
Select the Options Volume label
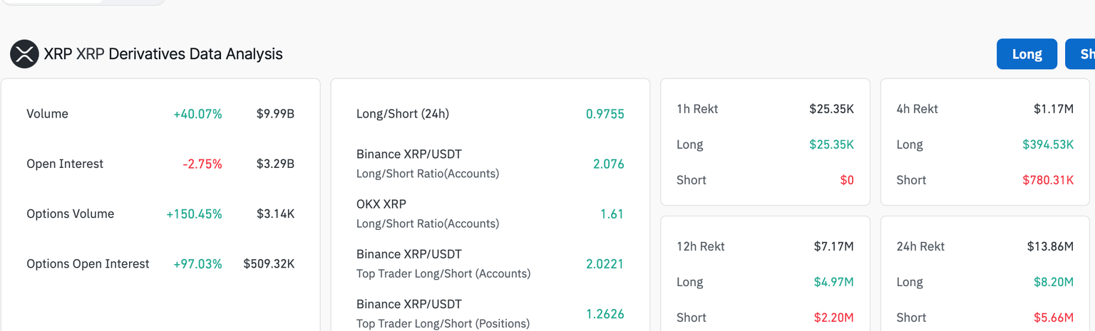[x=70, y=214]
